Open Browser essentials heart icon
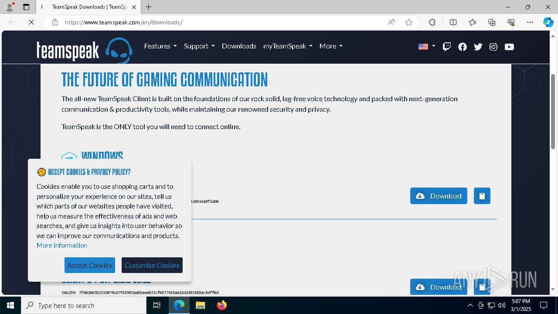Viewport: 558px width, 314px height. pos(511,22)
